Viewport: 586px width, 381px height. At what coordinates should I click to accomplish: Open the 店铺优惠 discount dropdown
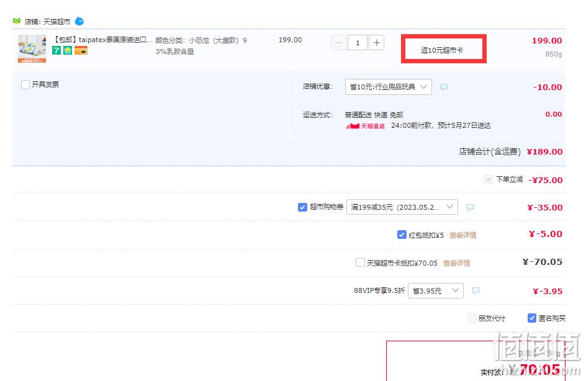(389, 87)
